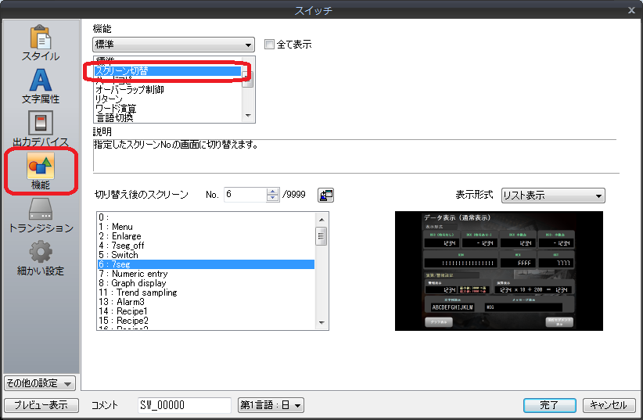Click the コメント input field SW_00000
643x420 pixels.
[x=184, y=405]
